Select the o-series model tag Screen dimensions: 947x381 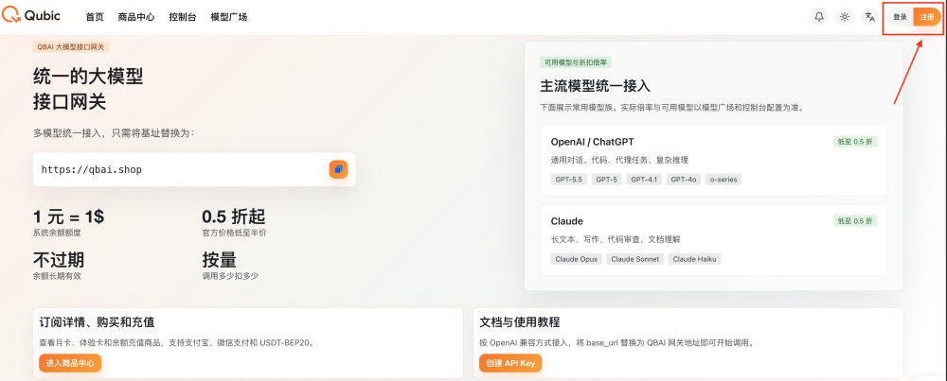(x=724, y=179)
